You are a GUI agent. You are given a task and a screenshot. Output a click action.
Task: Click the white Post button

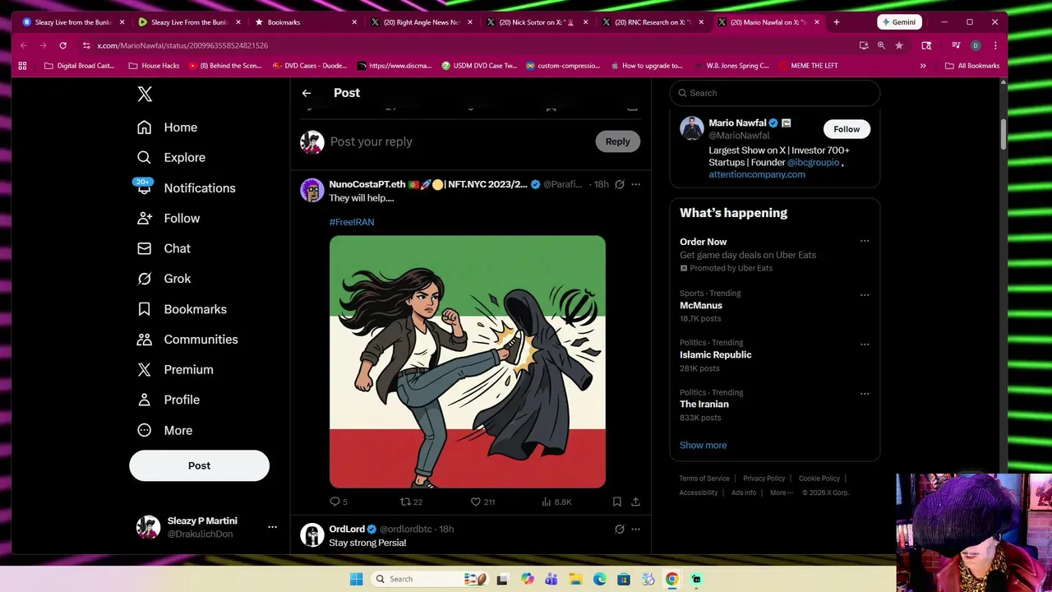(199, 465)
